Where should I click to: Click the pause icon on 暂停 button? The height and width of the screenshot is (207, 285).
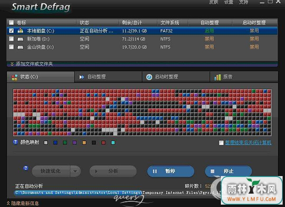point(155,171)
